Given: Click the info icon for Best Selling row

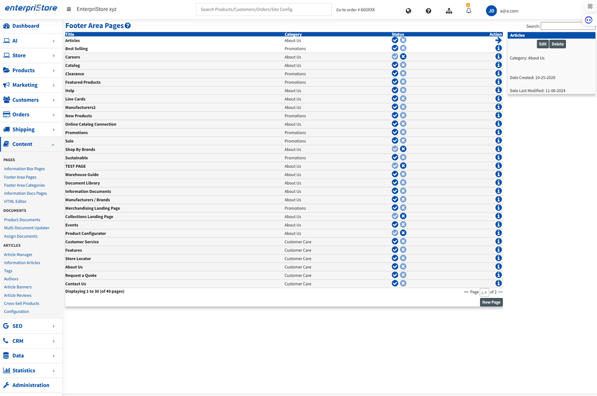Looking at the screenshot, I should (x=498, y=48).
